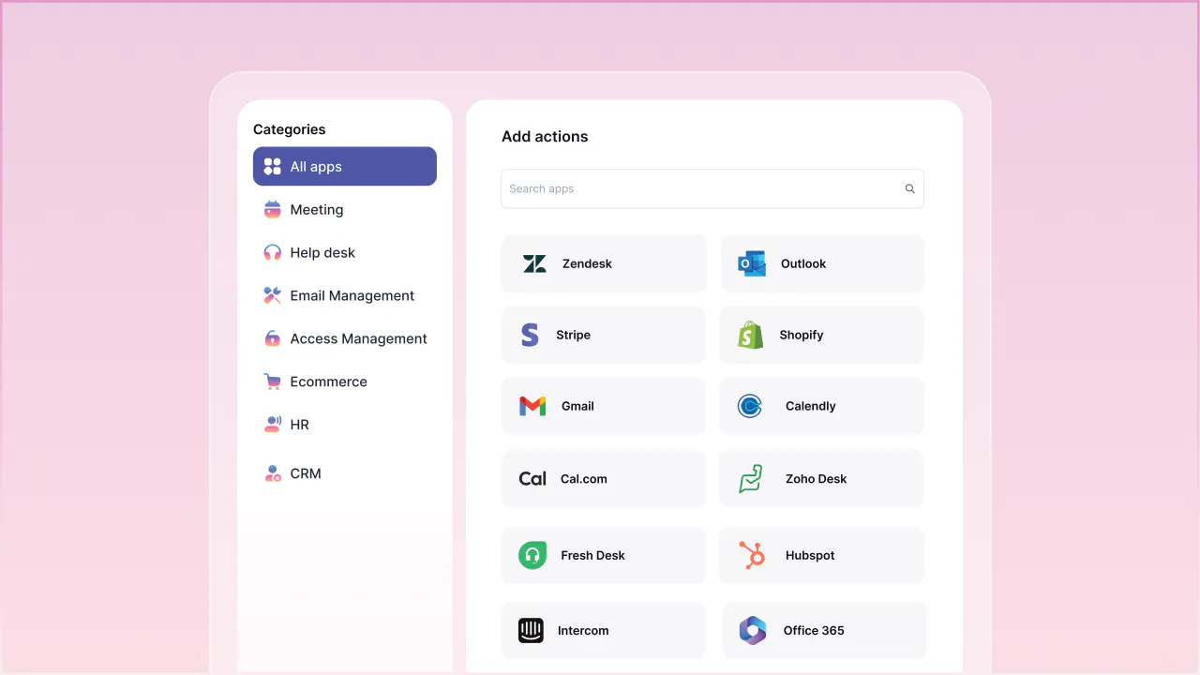The image size is (1200, 675).
Task: Click the HR person icon
Action: pyautogui.click(x=273, y=425)
